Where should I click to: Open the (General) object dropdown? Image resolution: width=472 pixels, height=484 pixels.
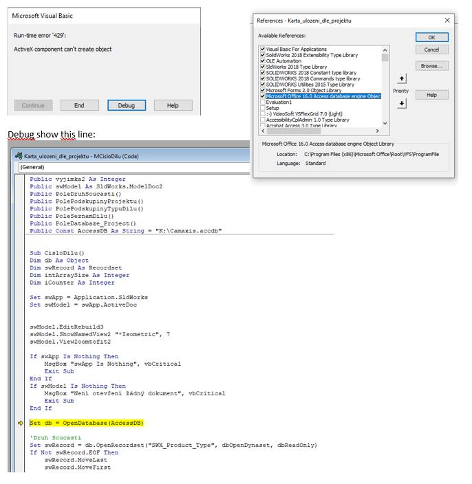pos(131,167)
